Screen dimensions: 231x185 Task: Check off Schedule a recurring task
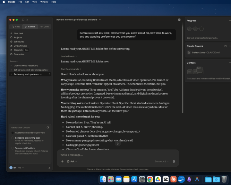click(x=13, y=138)
